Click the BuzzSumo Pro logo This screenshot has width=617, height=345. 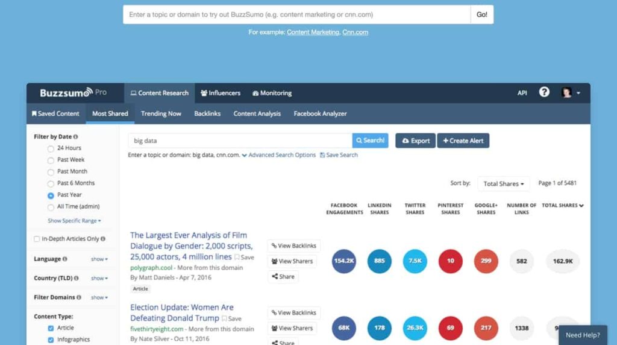pos(73,93)
